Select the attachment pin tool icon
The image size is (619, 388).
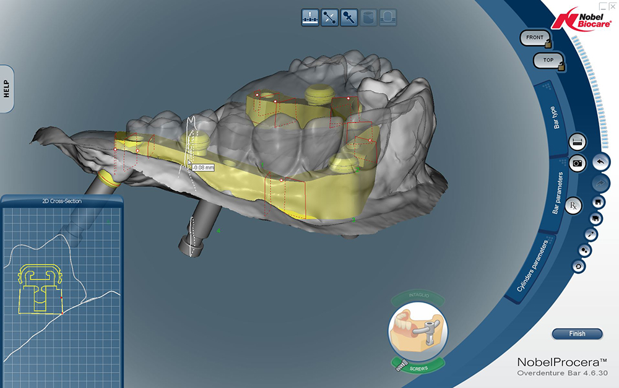tap(349, 17)
